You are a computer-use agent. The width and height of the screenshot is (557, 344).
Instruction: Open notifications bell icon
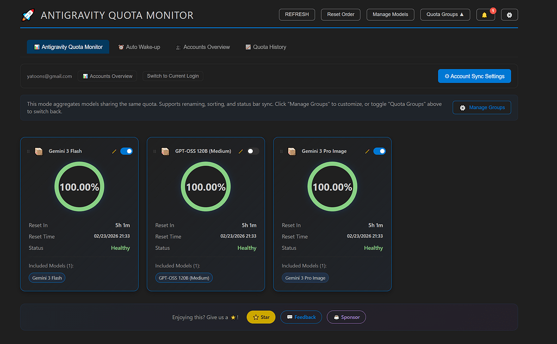485,15
